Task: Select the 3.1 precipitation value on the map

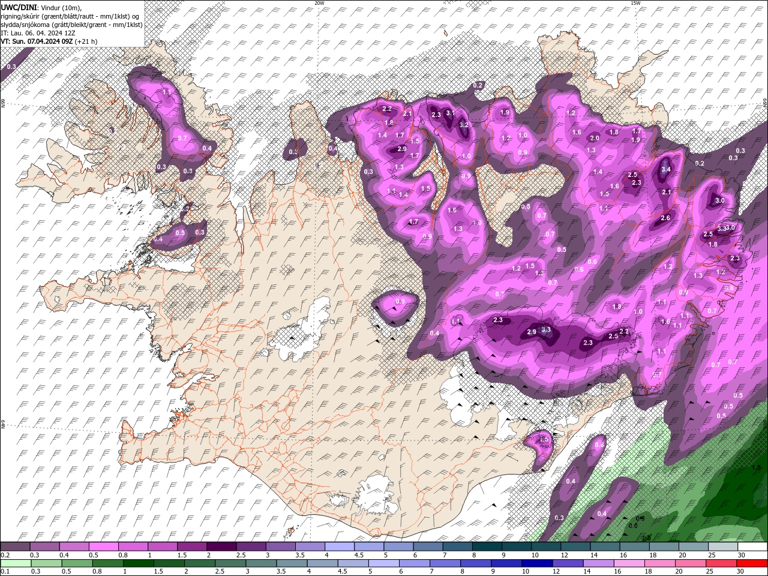Action: [451, 113]
